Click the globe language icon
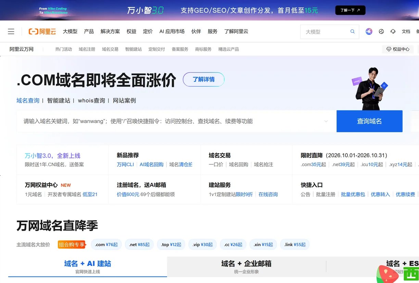 coord(381,31)
